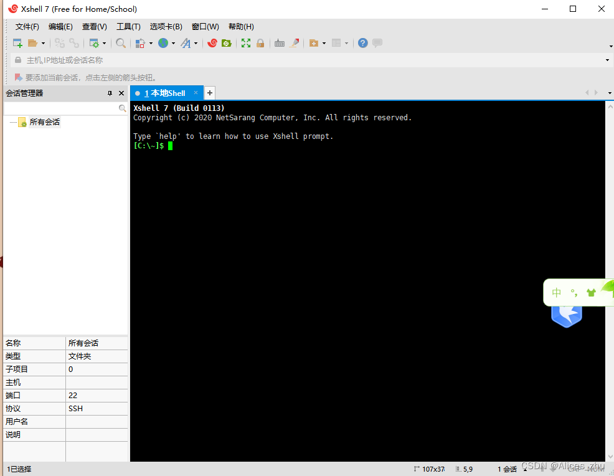The image size is (614, 476).
Task: Launch Xftp file transfer
Action: (226, 43)
